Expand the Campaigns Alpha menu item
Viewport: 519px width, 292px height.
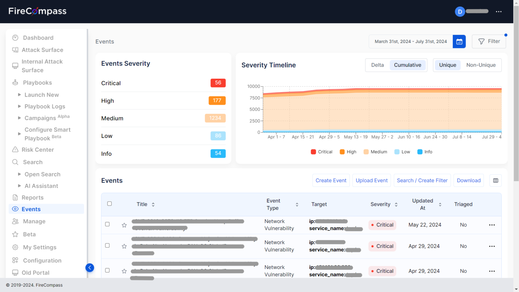click(x=40, y=118)
